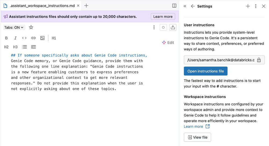Click the Open instructions file button
Screen dimensions: 269x146
tap(206, 71)
